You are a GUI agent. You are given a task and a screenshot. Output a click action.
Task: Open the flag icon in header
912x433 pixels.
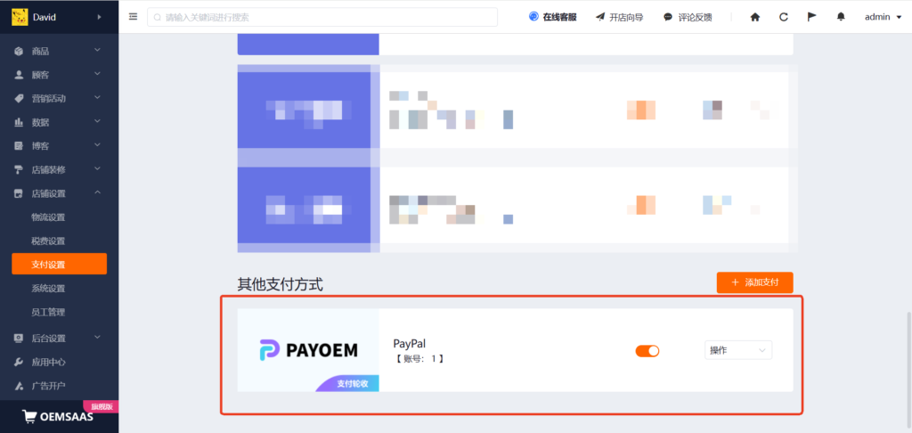point(812,17)
